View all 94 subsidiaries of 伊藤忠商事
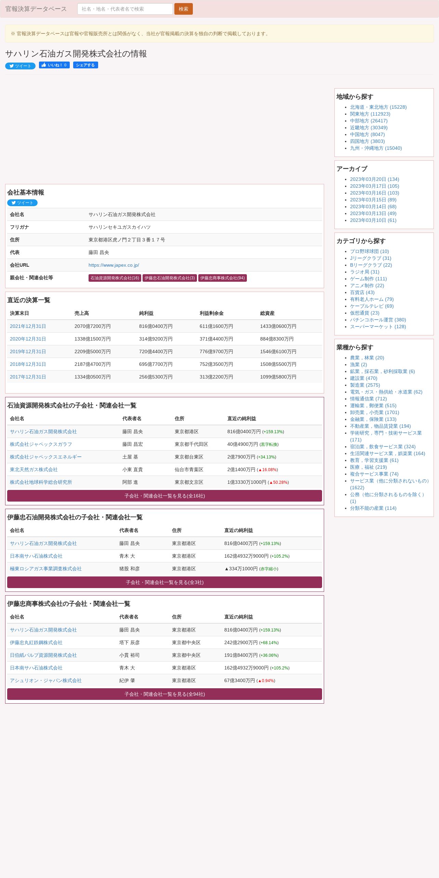This screenshot has height=878, width=439. [x=164, y=694]
